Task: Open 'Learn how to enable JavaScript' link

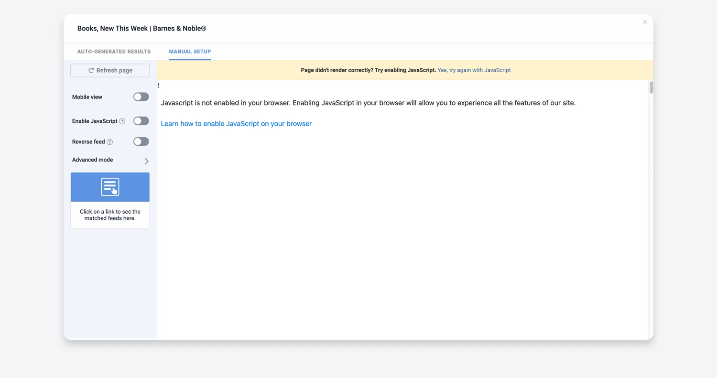Action: (236, 123)
